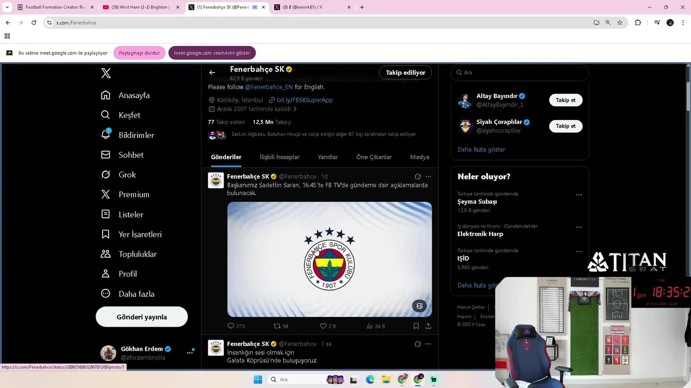Viewport: 691px width, 388px height.
Task: Click Grok icon on Galata Köprüsü post
Action: [417, 344]
